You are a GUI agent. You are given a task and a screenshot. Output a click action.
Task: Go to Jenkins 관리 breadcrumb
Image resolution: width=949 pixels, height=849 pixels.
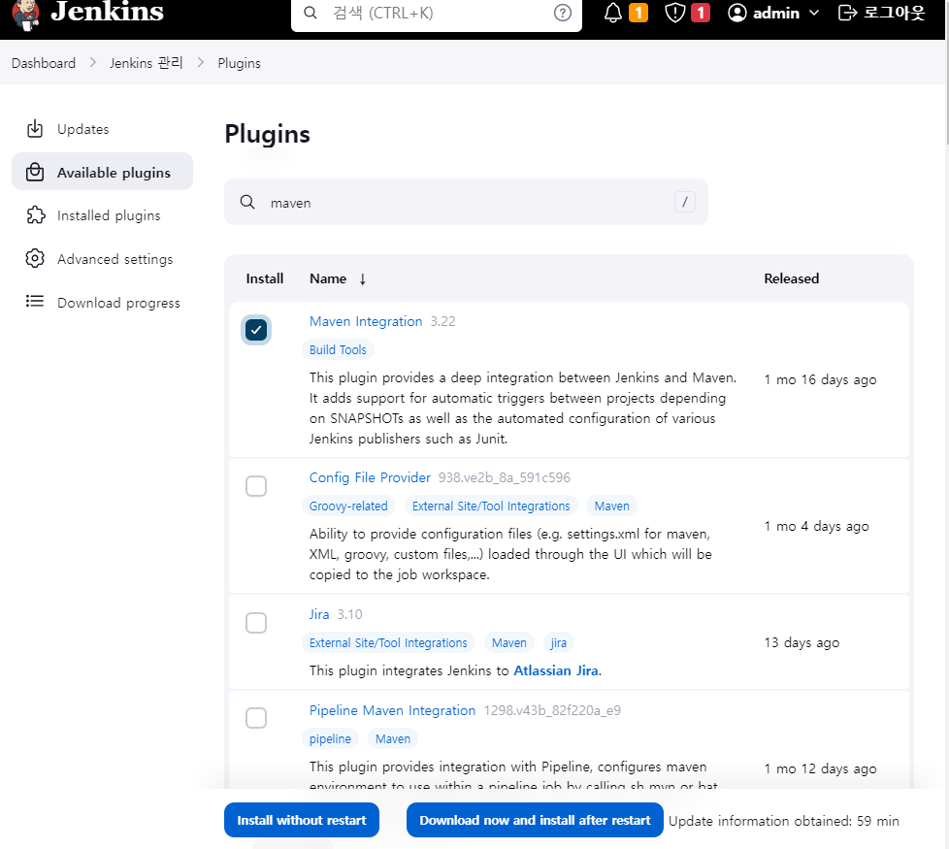146,63
